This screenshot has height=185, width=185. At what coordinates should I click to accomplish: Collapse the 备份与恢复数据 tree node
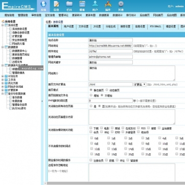tap(3, 94)
